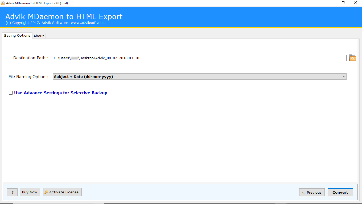Image resolution: width=362 pixels, height=204 pixels.
Task: Open help with the ? button
Action: click(x=12, y=192)
